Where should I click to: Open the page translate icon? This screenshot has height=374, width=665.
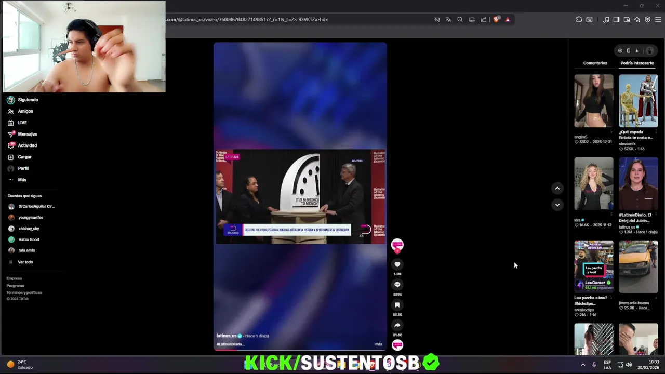[448, 19]
